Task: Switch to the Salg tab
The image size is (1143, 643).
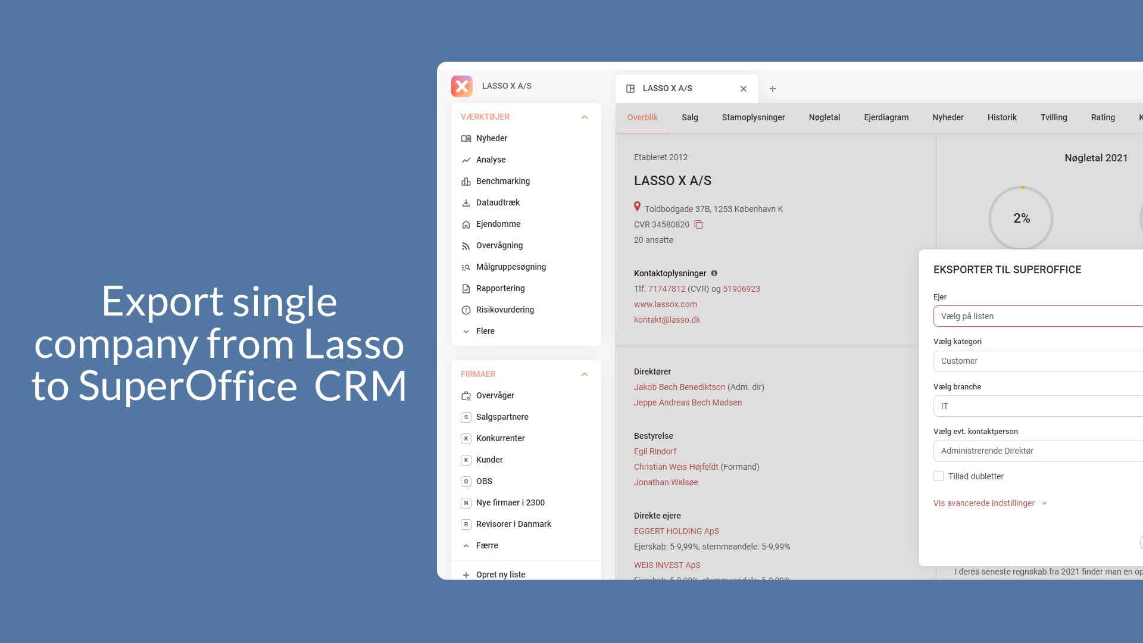Action: coord(690,118)
